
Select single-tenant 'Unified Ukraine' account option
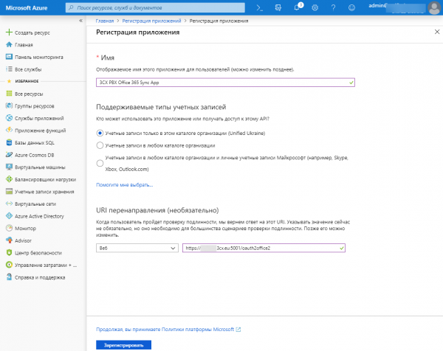point(100,133)
